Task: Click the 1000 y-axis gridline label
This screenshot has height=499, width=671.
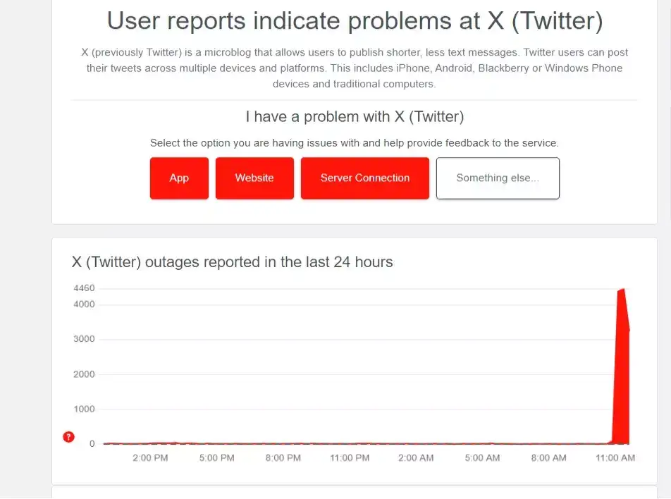Action: click(x=84, y=409)
